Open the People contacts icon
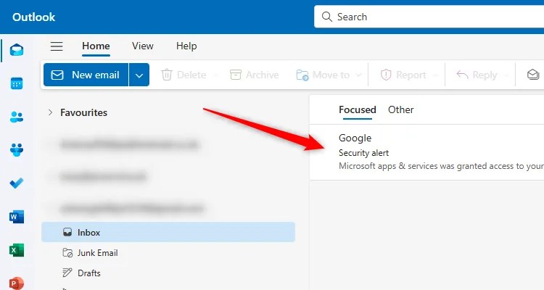Viewport: 544px width, 290px height. tap(17, 117)
